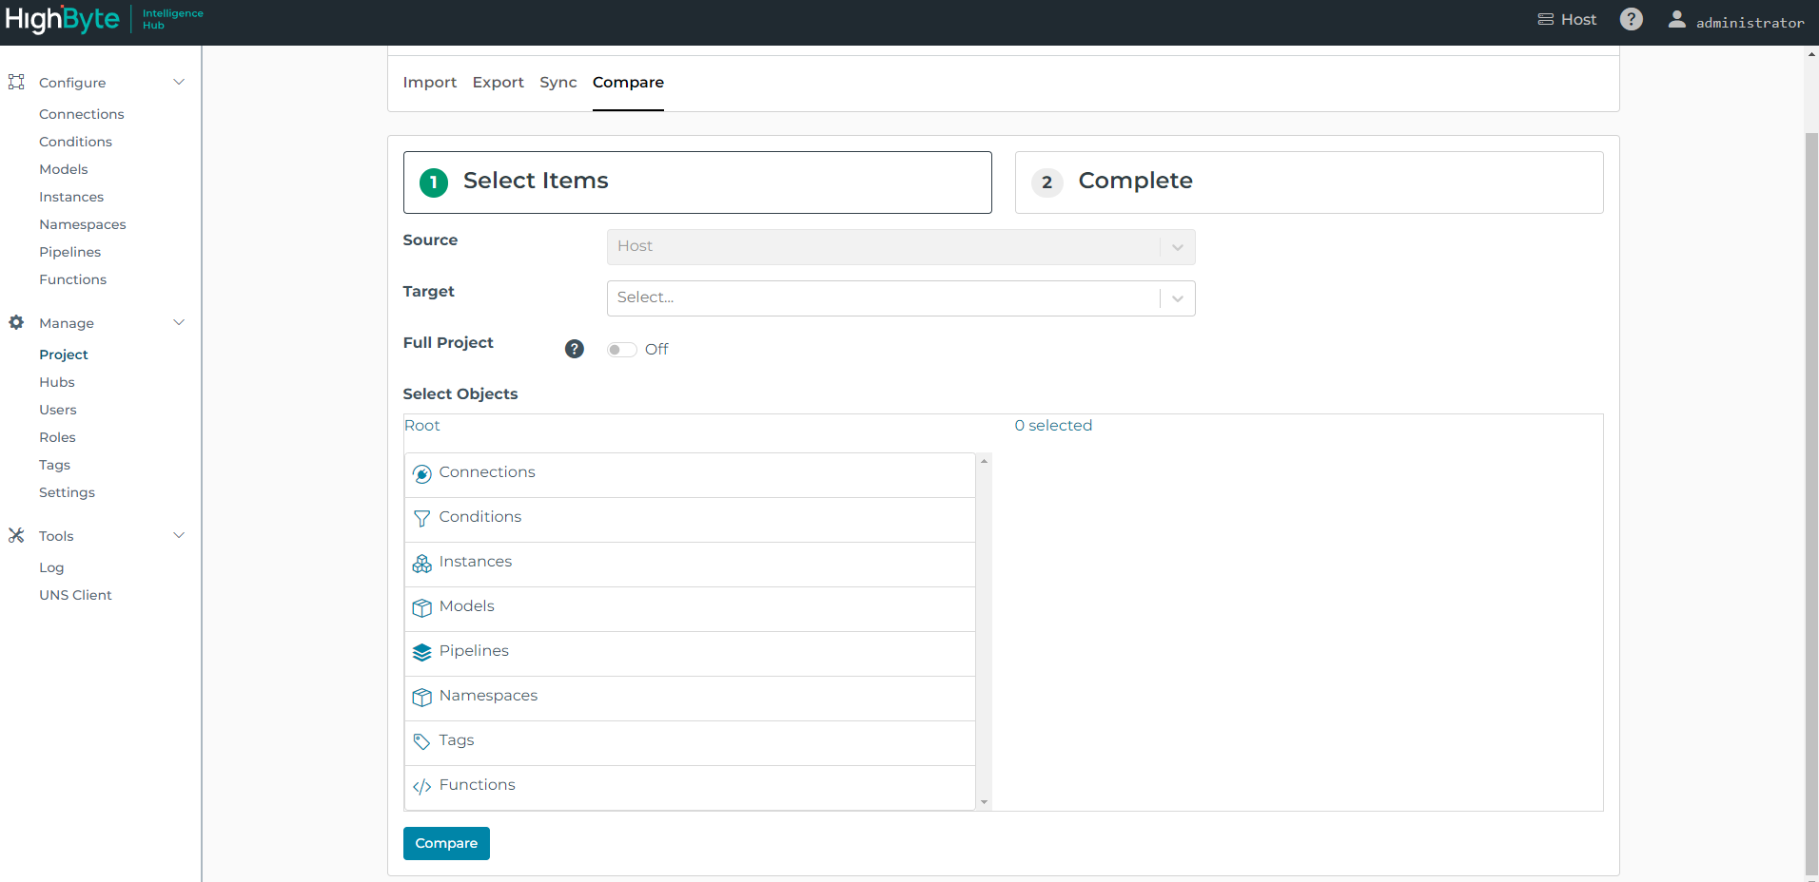The width and height of the screenshot is (1819, 882).
Task: Click the Connections plug icon in object list
Action: (x=422, y=474)
